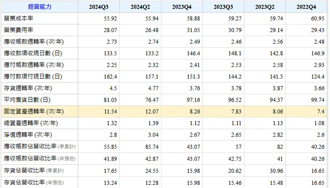Click the 存貨佔營收比率 (季累計) row label
This screenshot has width=330, height=188.
pyautogui.click(x=34, y=170)
